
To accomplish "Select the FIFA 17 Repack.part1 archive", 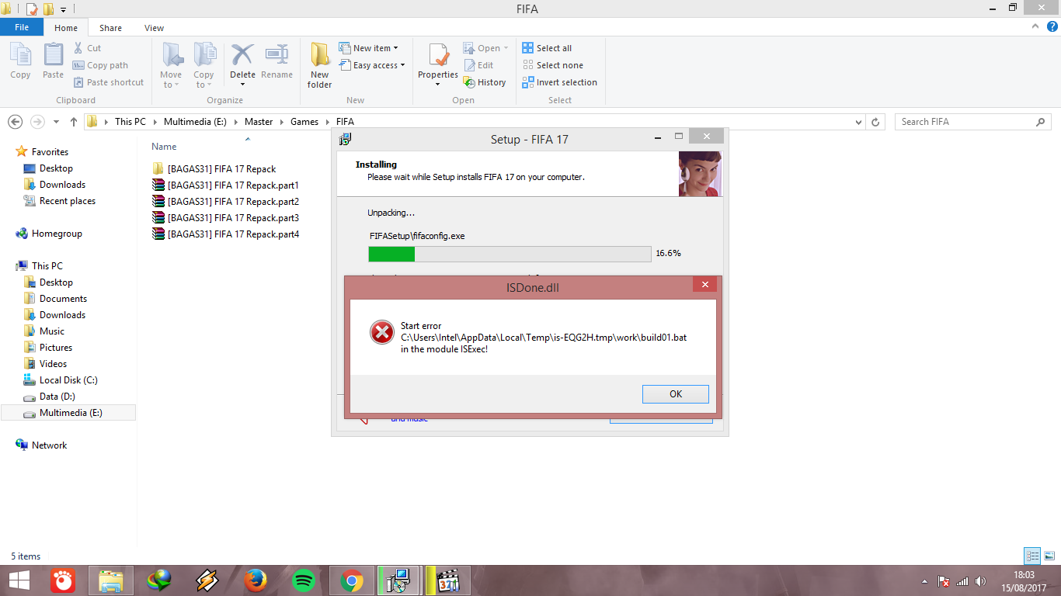I will (x=233, y=185).
